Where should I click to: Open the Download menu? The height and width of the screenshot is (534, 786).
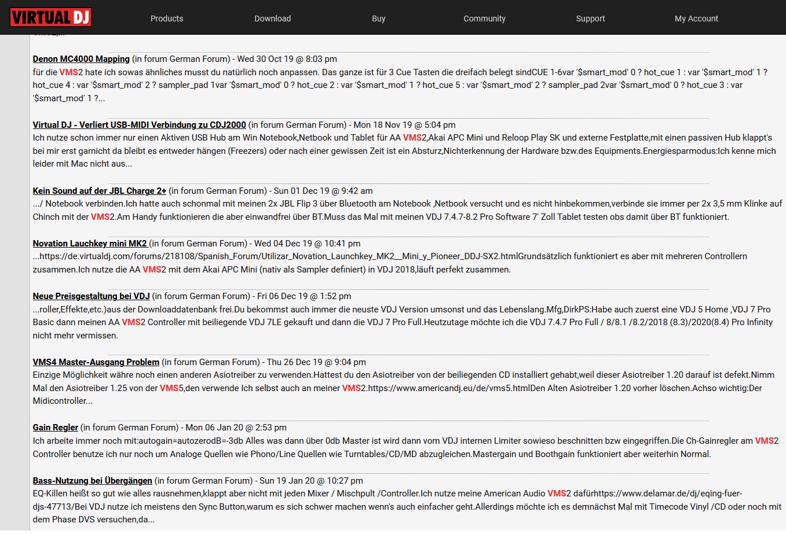coord(273,19)
